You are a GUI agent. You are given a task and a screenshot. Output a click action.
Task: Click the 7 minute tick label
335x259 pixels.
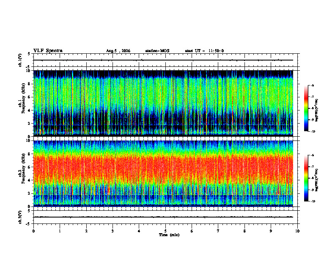click(218, 231)
